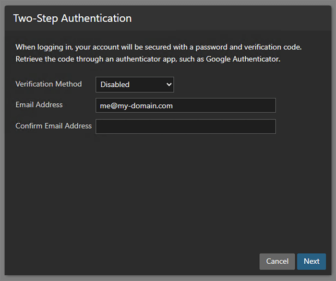Viewport: 336px width, 281px height.
Task: Click the Email Address label
Action: coord(39,105)
